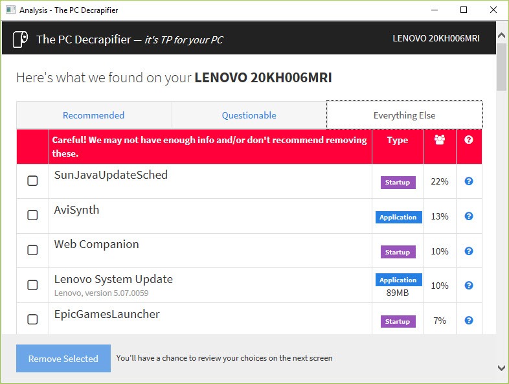
Task: Click the Lenovo System Update name
Action: coord(113,279)
